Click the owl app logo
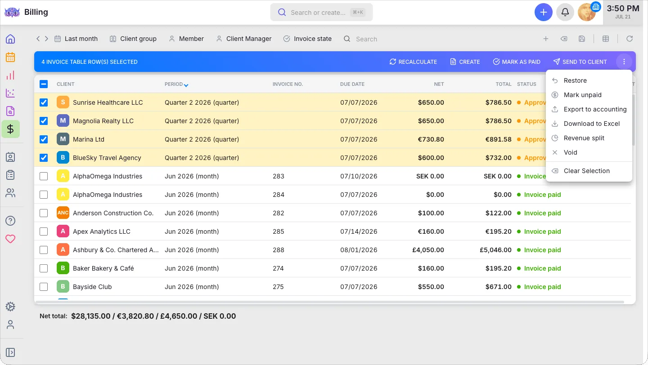Image resolution: width=648 pixels, height=365 pixels. click(12, 12)
